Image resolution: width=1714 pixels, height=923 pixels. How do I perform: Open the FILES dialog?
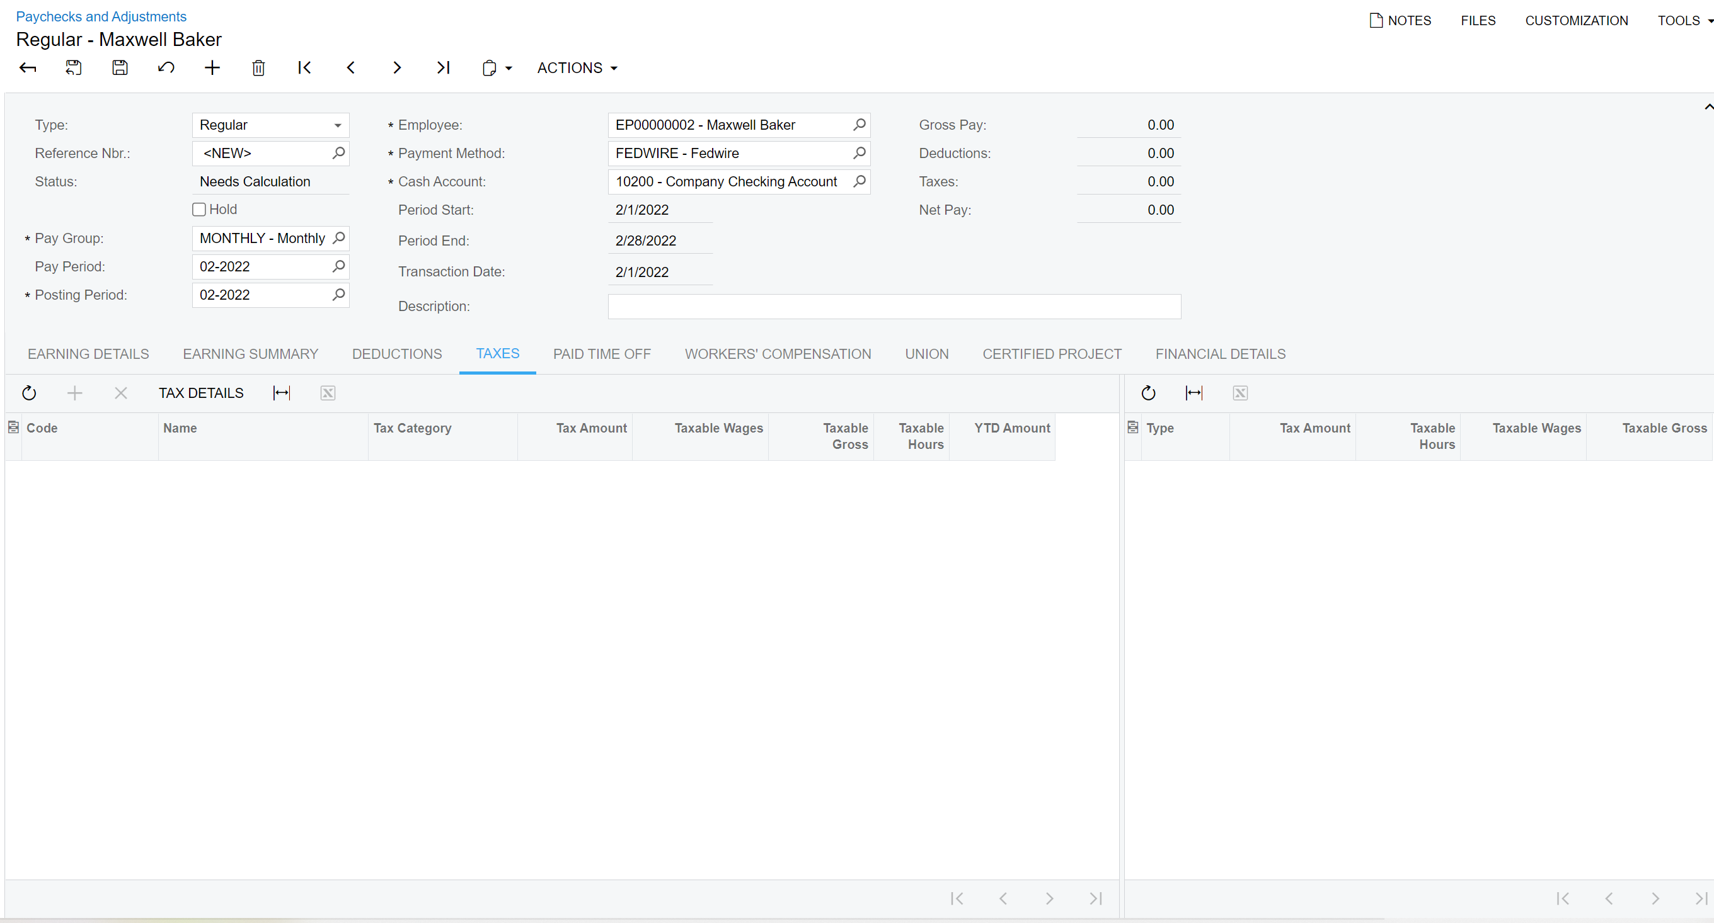(x=1478, y=21)
